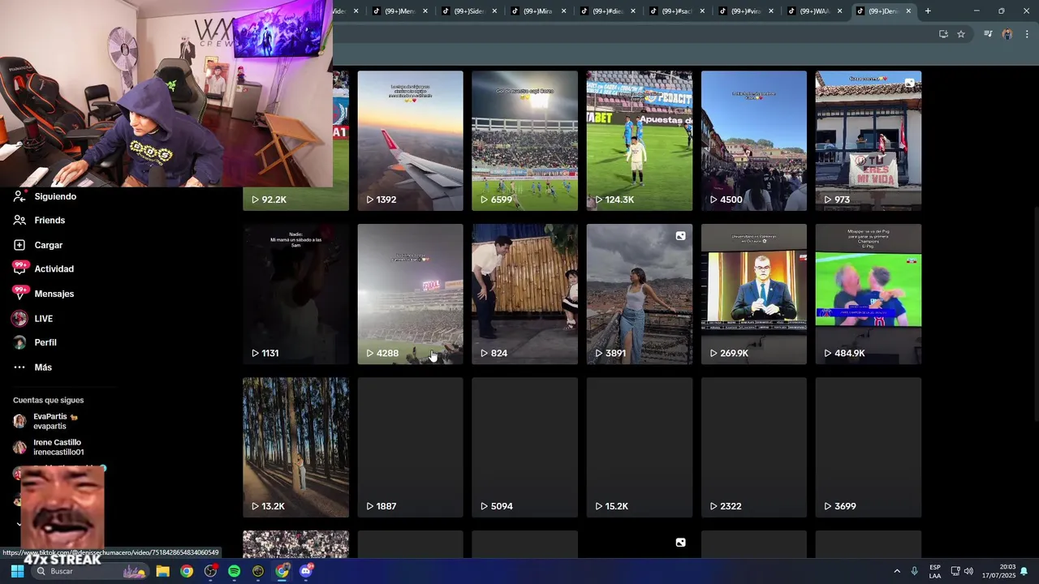Open the foggy stadium video with 4288 views

[x=410, y=294]
